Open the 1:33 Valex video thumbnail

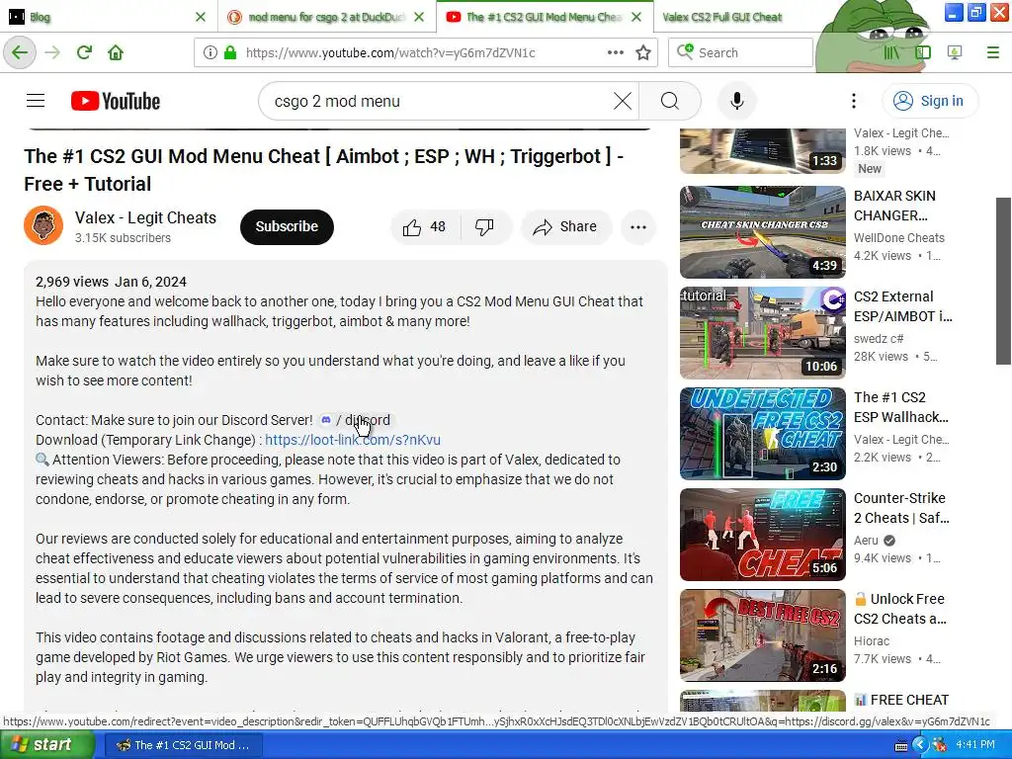click(762, 150)
